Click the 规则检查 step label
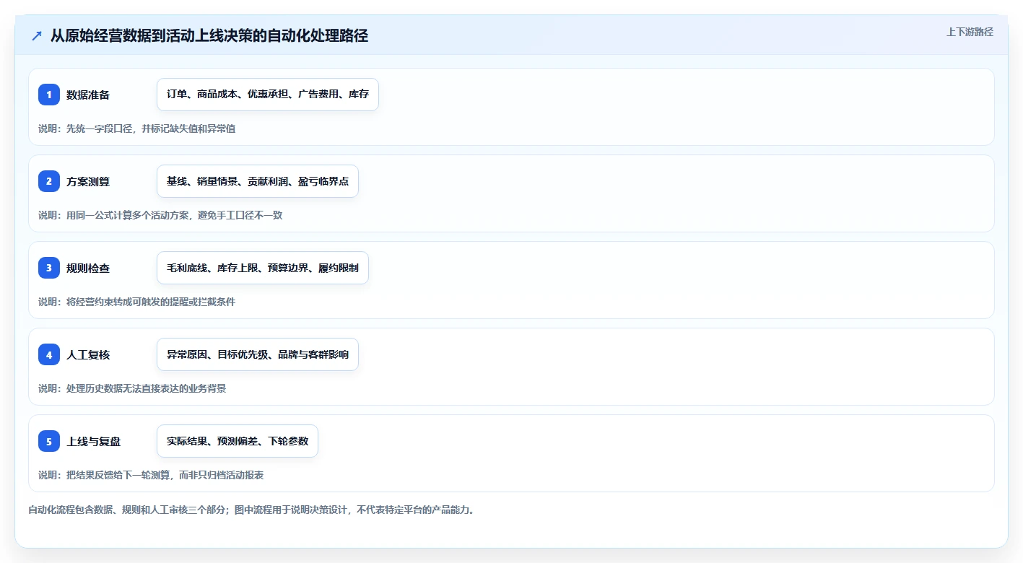The width and height of the screenshot is (1023, 563). pos(88,268)
